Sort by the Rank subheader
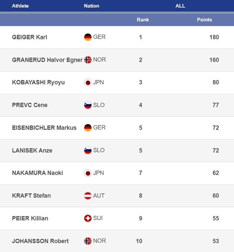The width and height of the screenshot is (234, 252). tap(143, 20)
